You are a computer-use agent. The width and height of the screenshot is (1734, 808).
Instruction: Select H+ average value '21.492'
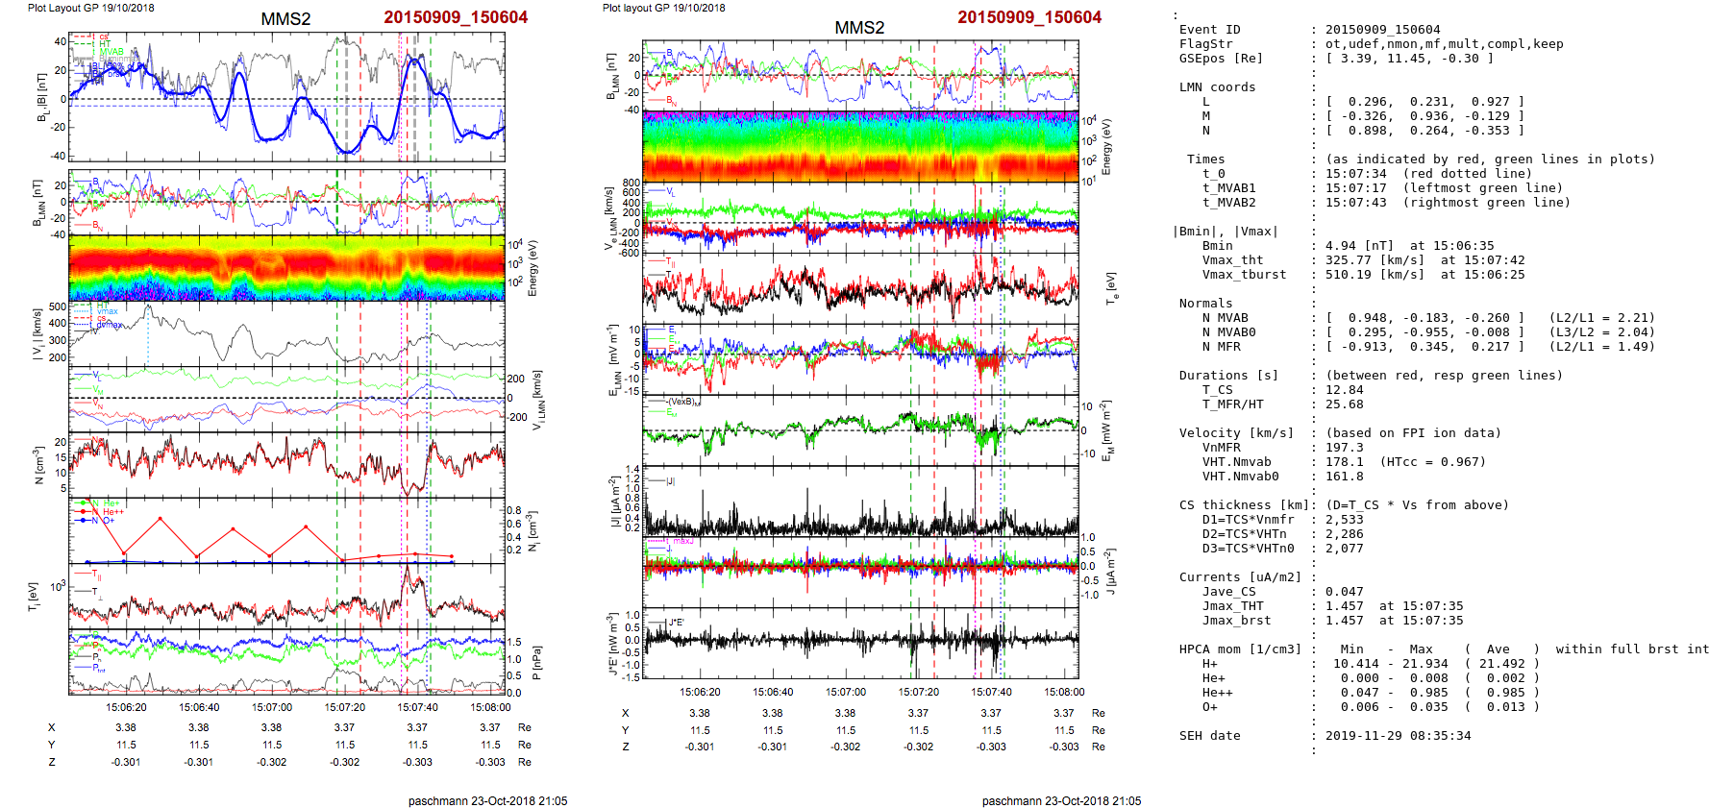pos(1502,664)
